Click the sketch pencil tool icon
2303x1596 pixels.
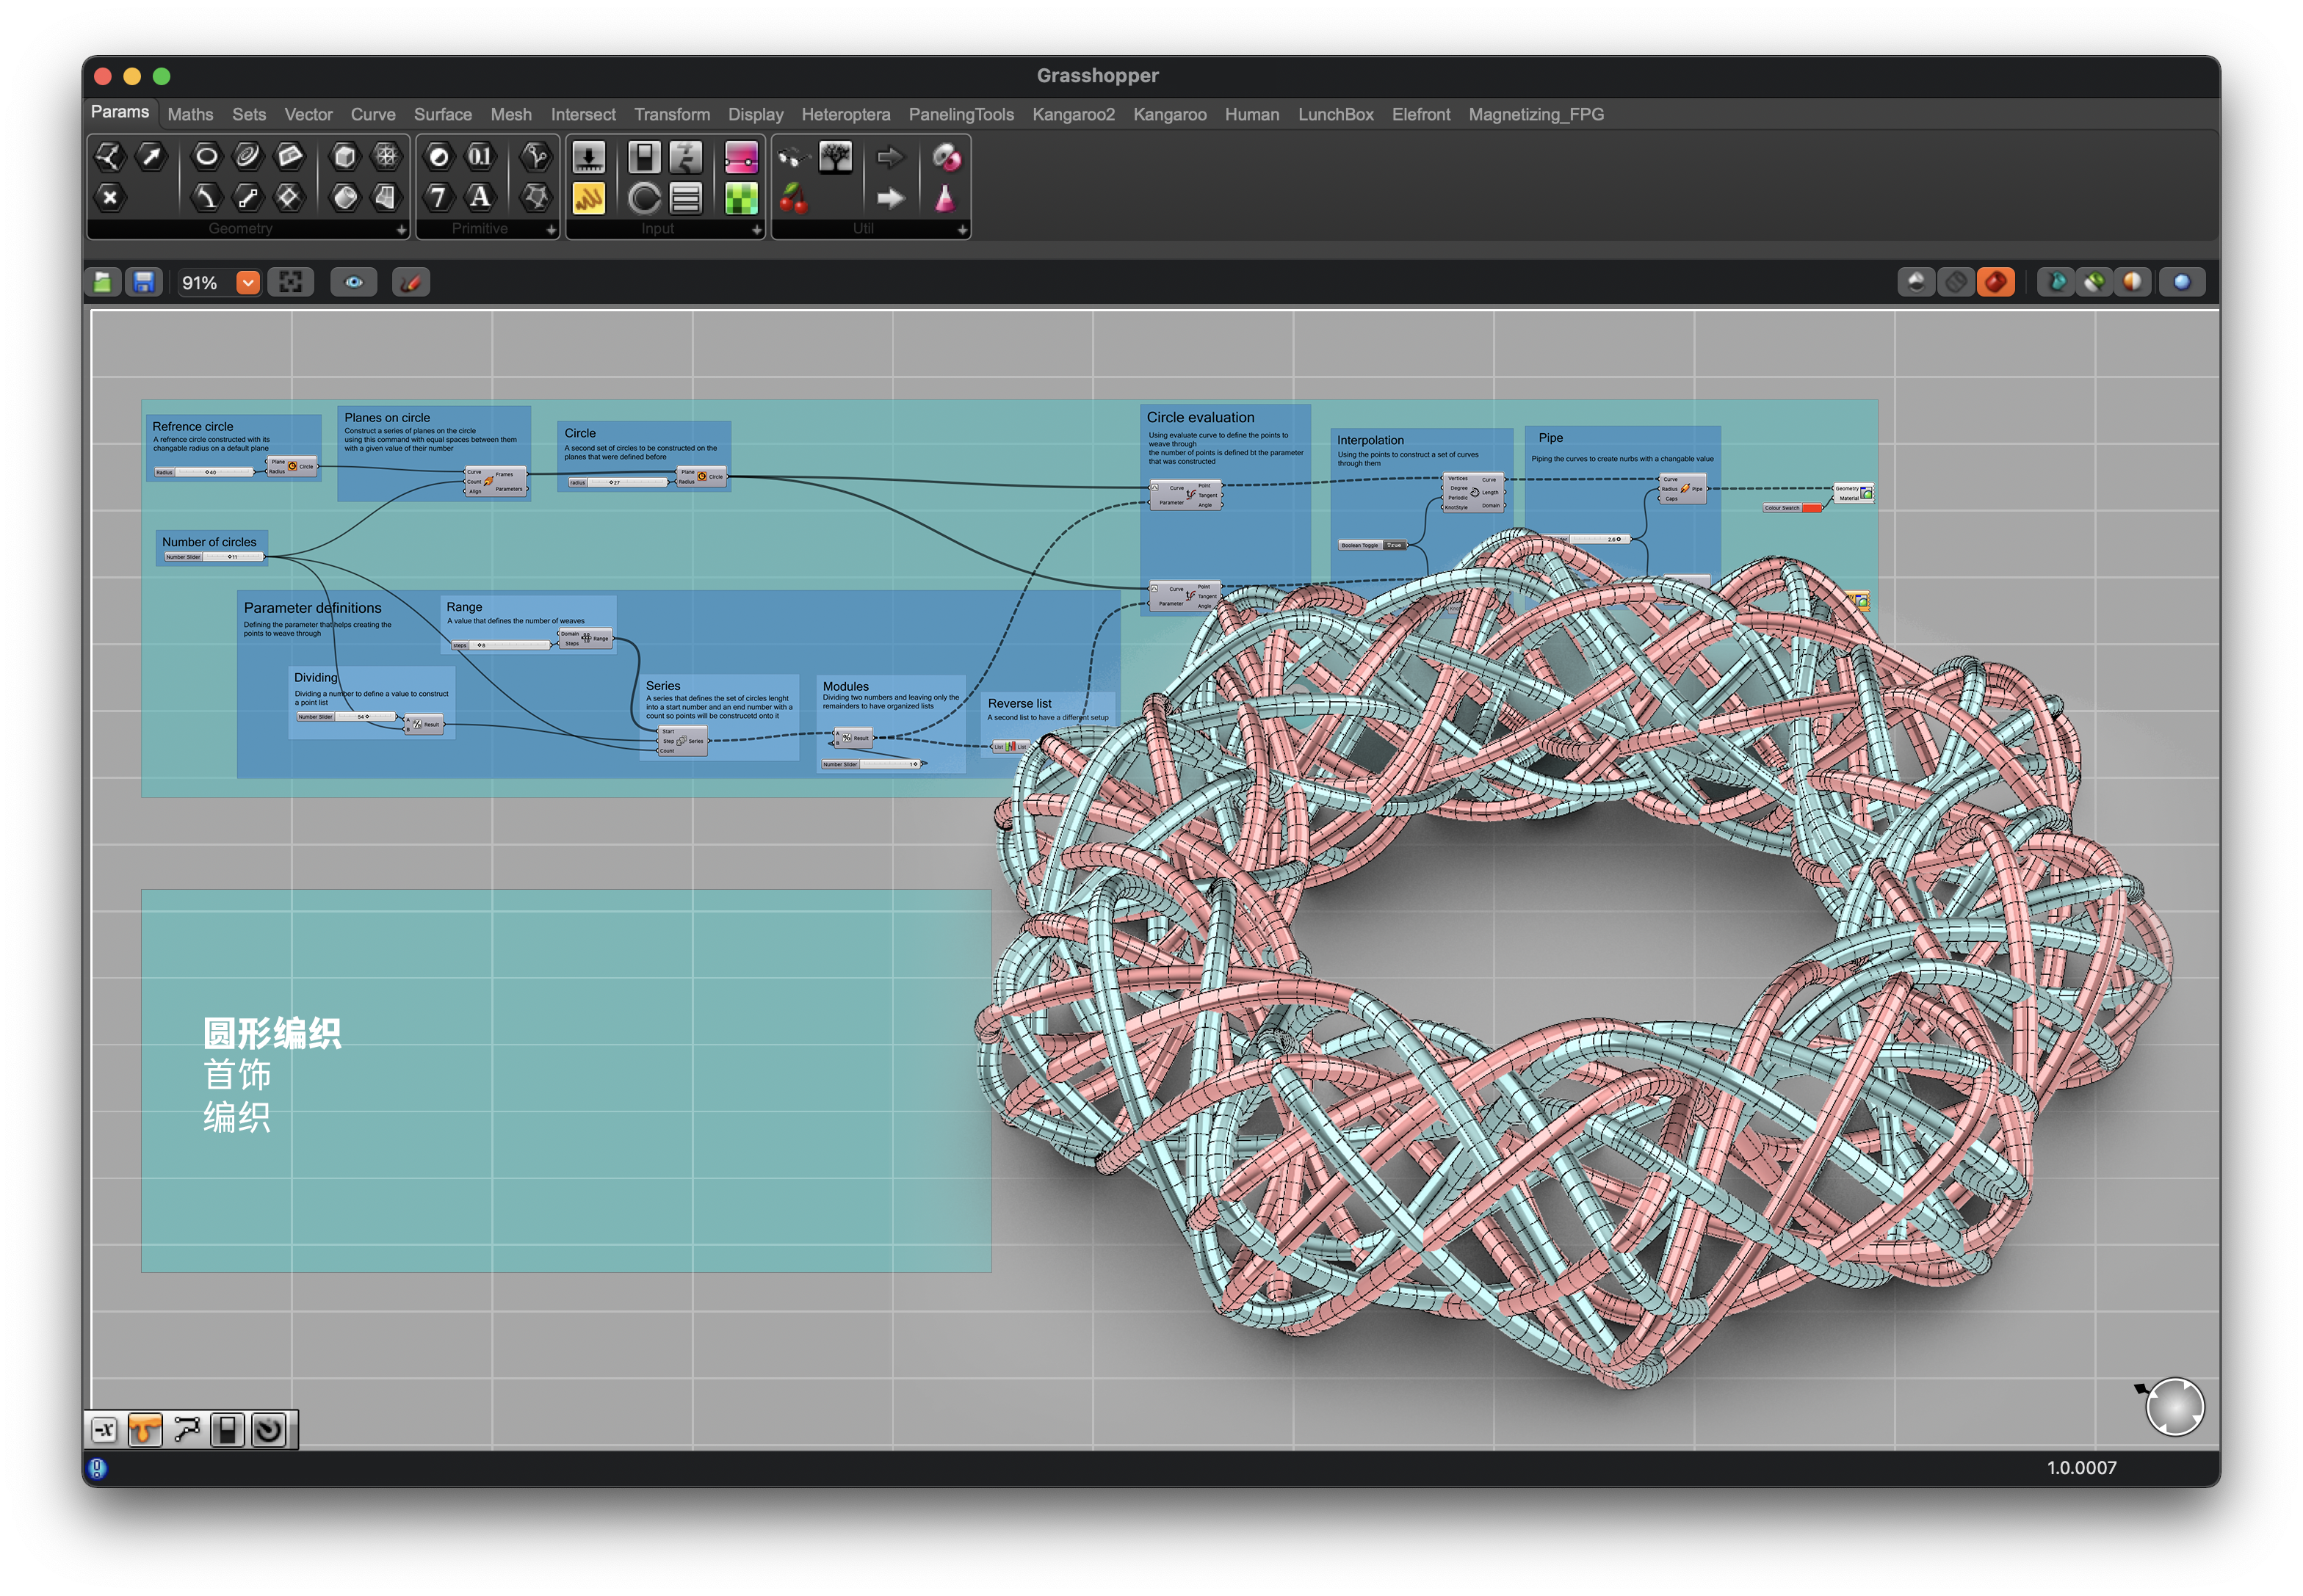point(411,283)
